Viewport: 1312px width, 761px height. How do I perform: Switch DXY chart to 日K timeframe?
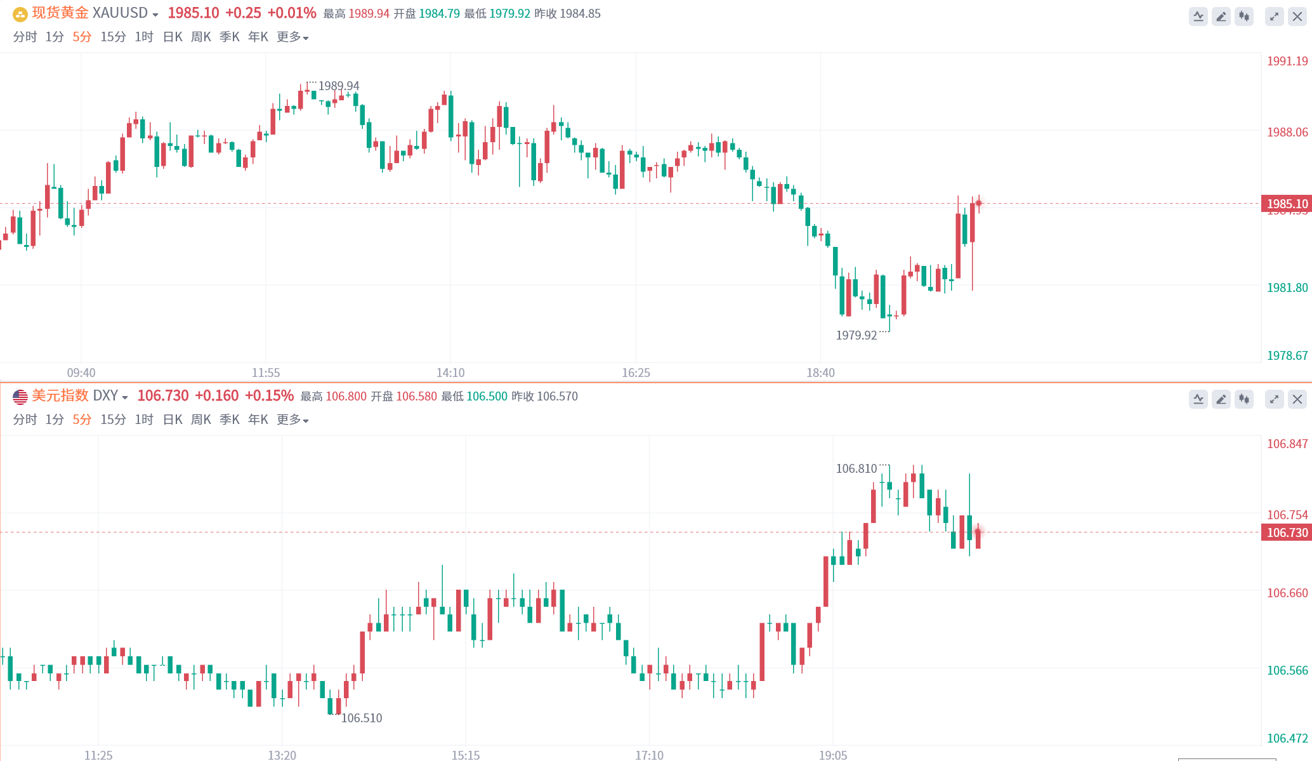(x=173, y=420)
